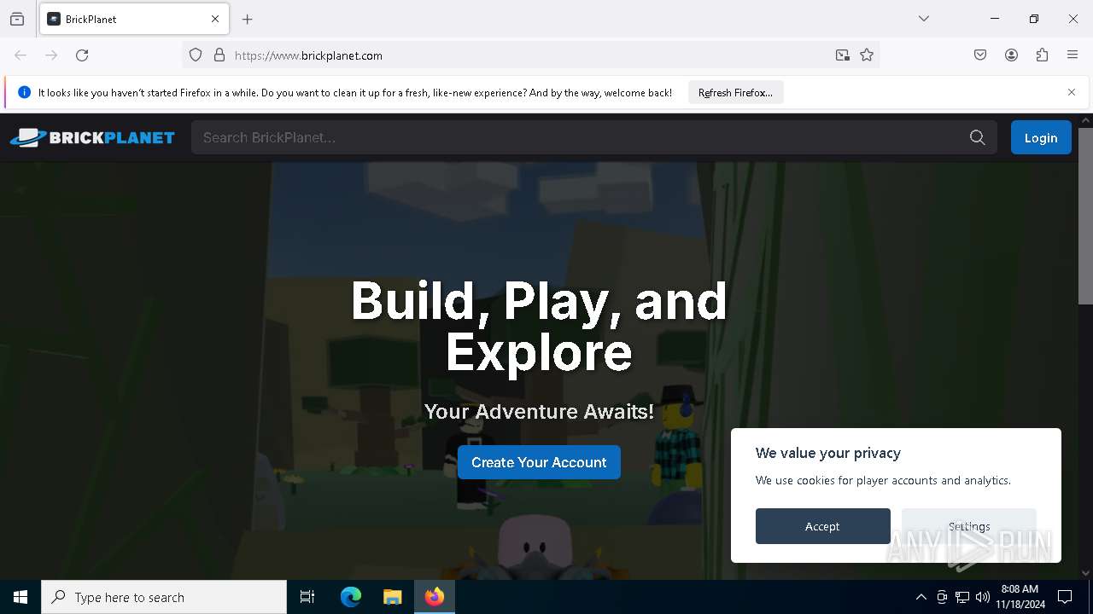
Task: Select the BrickPlanet browser tab
Action: tap(134, 19)
